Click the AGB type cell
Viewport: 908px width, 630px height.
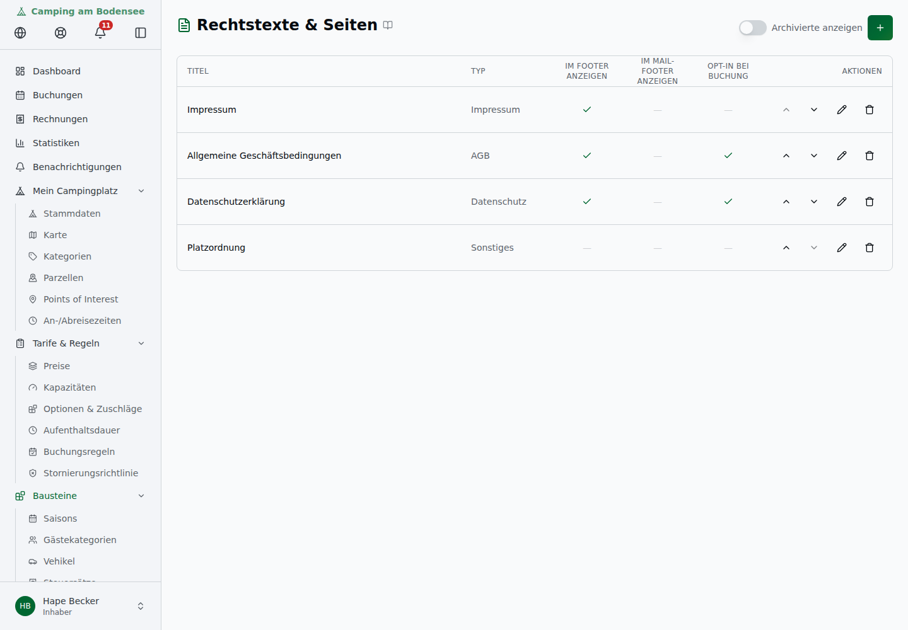click(480, 156)
